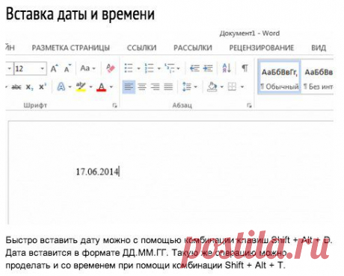Open the РАССЫЛКИ ribbon tab
Image resolution: width=344 pixels, height=276 pixels.
tap(193, 48)
